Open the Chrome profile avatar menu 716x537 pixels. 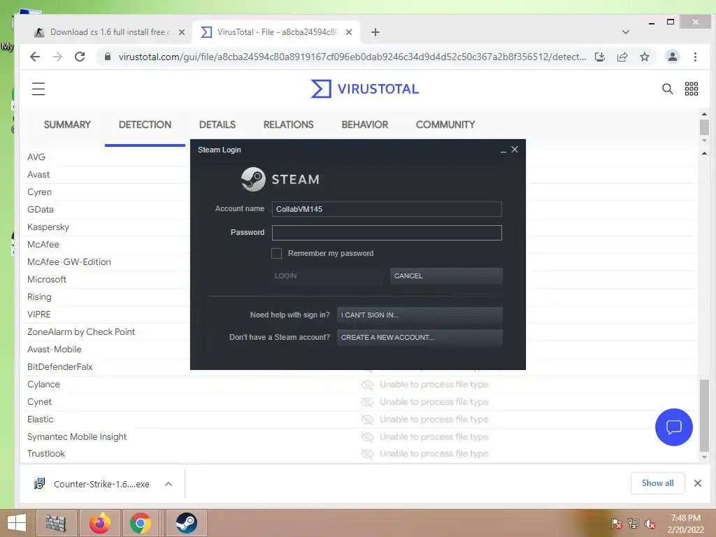(x=672, y=57)
